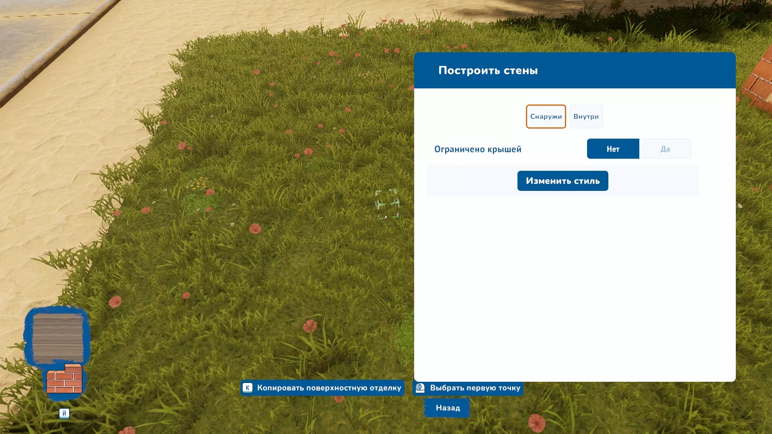Click 'Копировать поверхностную отделку' hint

click(x=329, y=388)
